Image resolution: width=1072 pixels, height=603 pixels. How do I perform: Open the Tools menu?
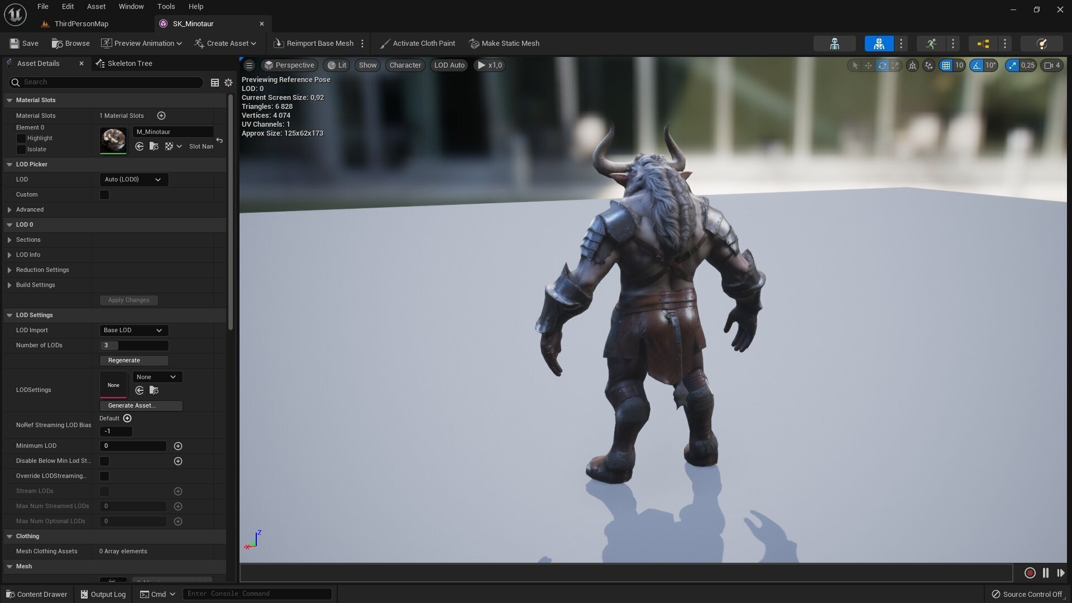tap(166, 7)
